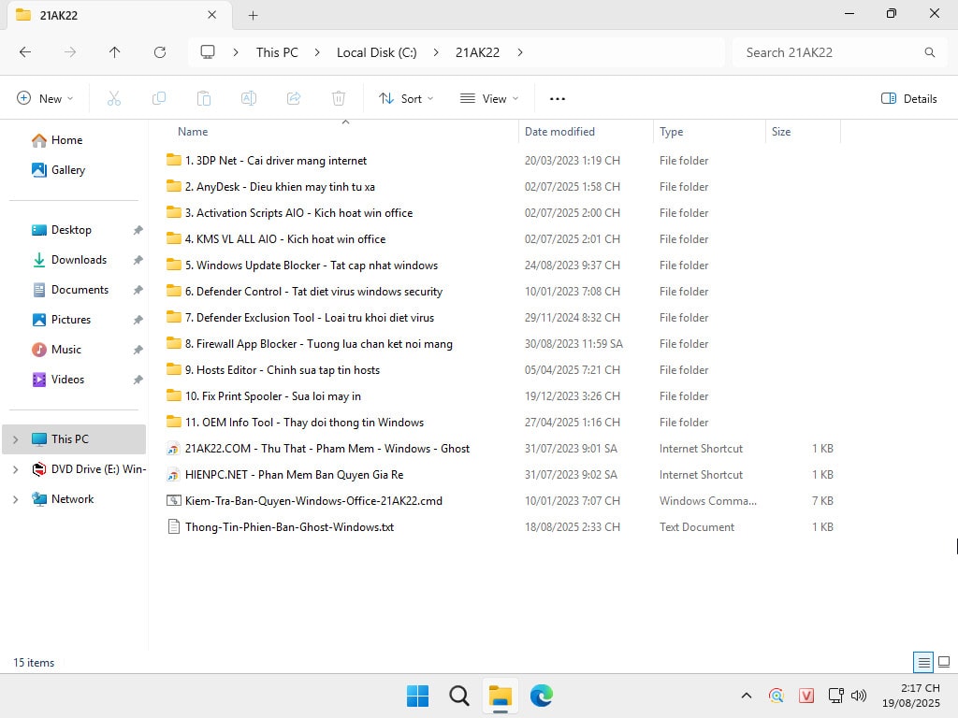Add a new tab with plus button
This screenshot has width=958, height=718.
(253, 15)
